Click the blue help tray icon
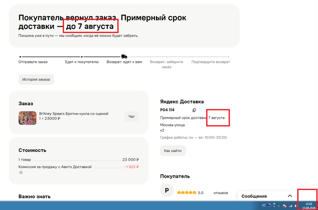 pos(269,205)
